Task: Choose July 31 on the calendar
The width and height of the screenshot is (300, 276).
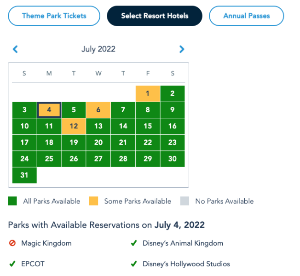Action: [x=24, y=175]
